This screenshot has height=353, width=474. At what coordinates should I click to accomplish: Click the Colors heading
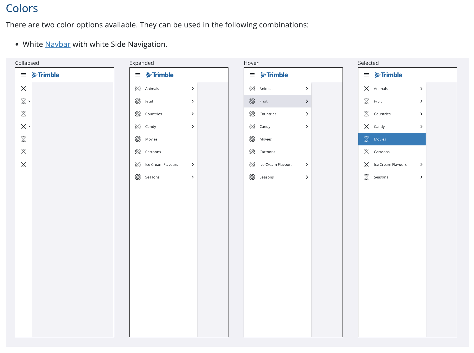click(x=22, y=8)
